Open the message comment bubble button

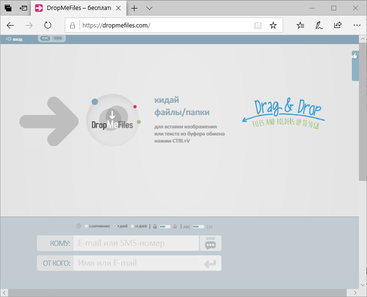(x=210, y=243)
